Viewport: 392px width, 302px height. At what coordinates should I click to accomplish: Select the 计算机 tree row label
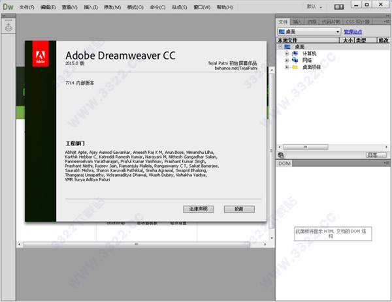click(309, 53)
